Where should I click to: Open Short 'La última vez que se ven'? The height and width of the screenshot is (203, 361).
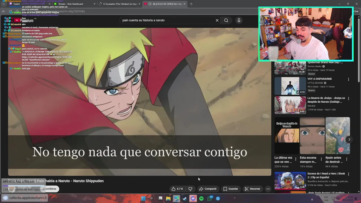point(287,136)
